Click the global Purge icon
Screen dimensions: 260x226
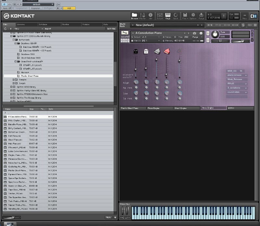click(x=201, y=16)
